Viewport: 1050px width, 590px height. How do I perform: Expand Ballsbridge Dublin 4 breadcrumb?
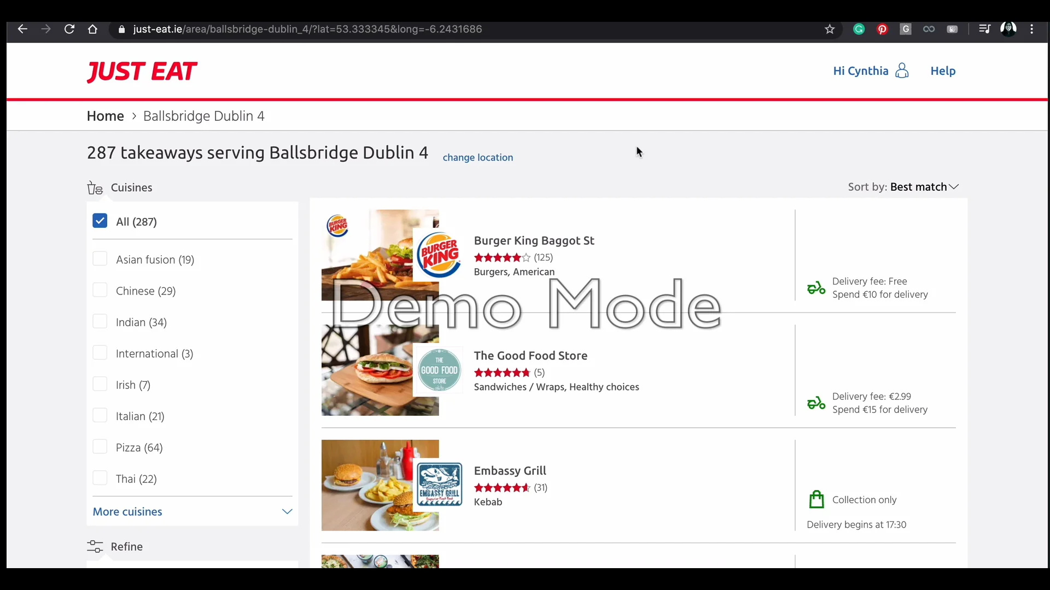(x=204, y=116)
